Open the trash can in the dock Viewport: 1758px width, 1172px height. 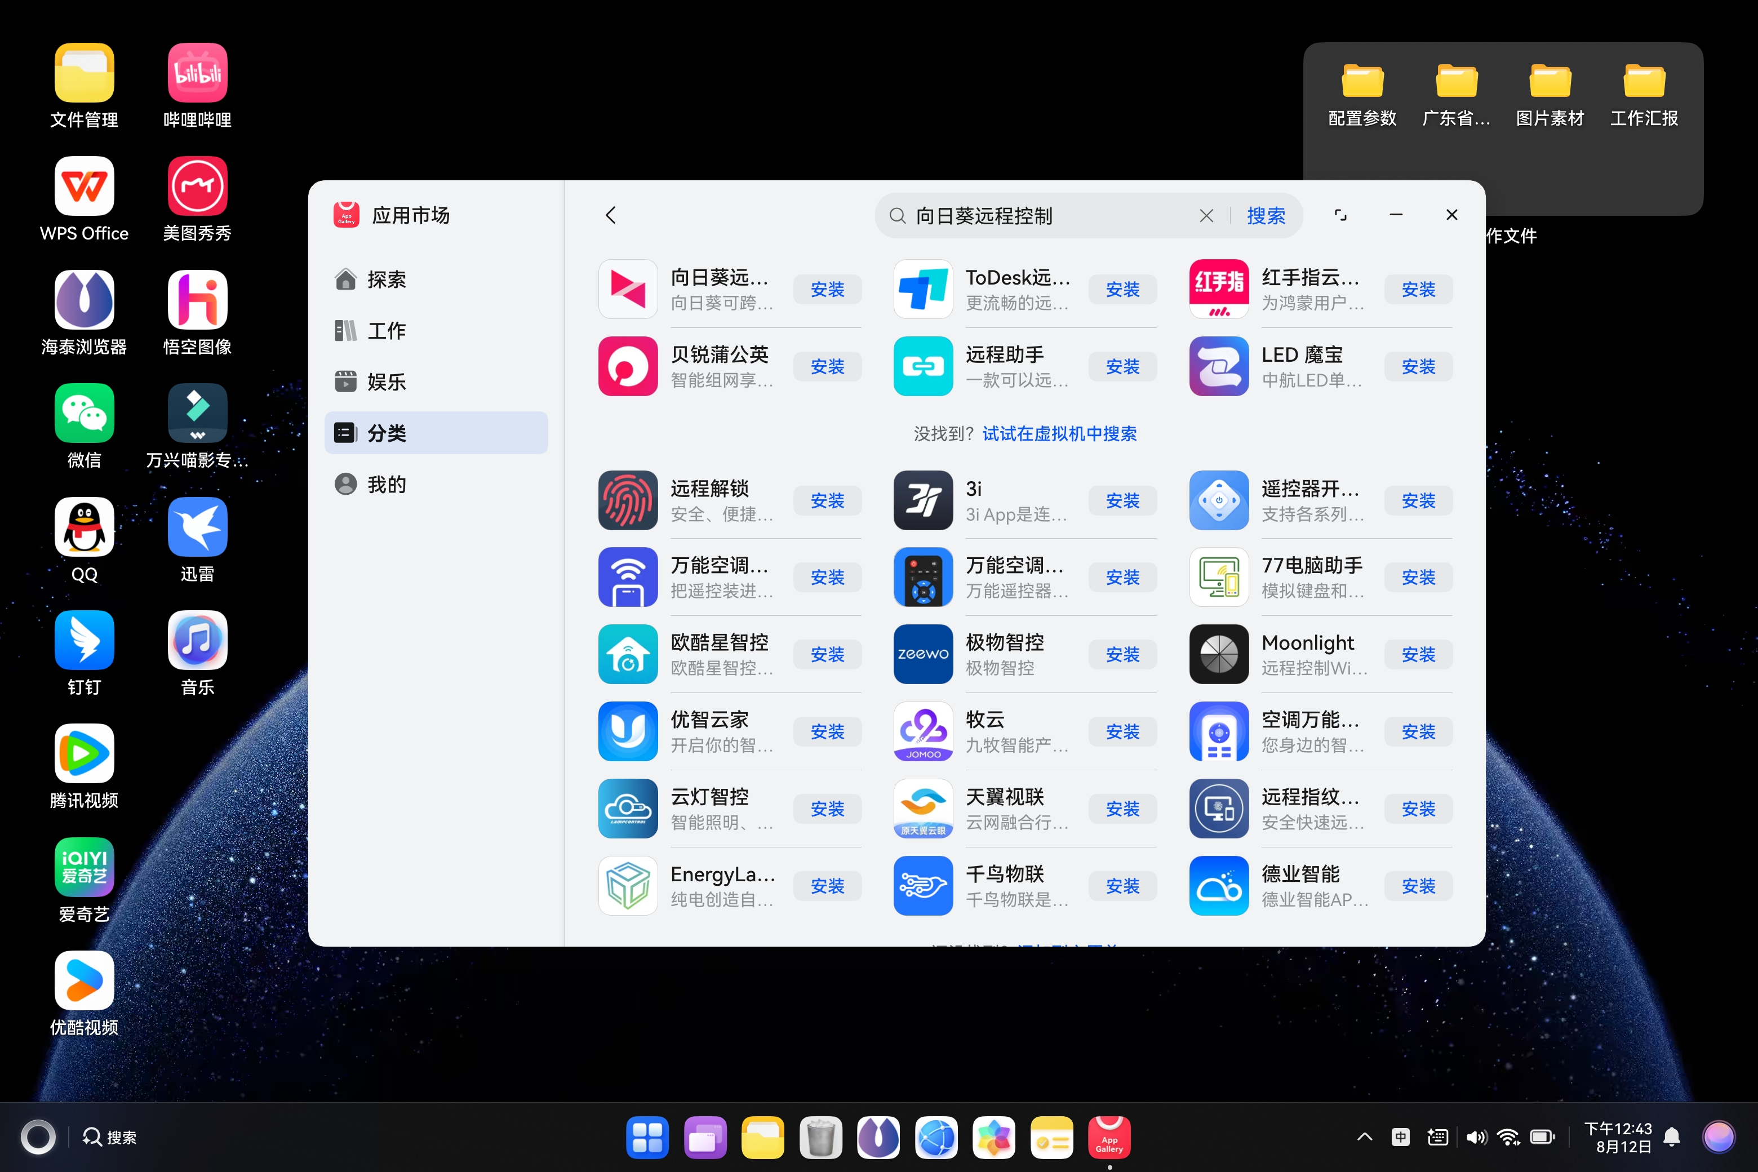820,1137
